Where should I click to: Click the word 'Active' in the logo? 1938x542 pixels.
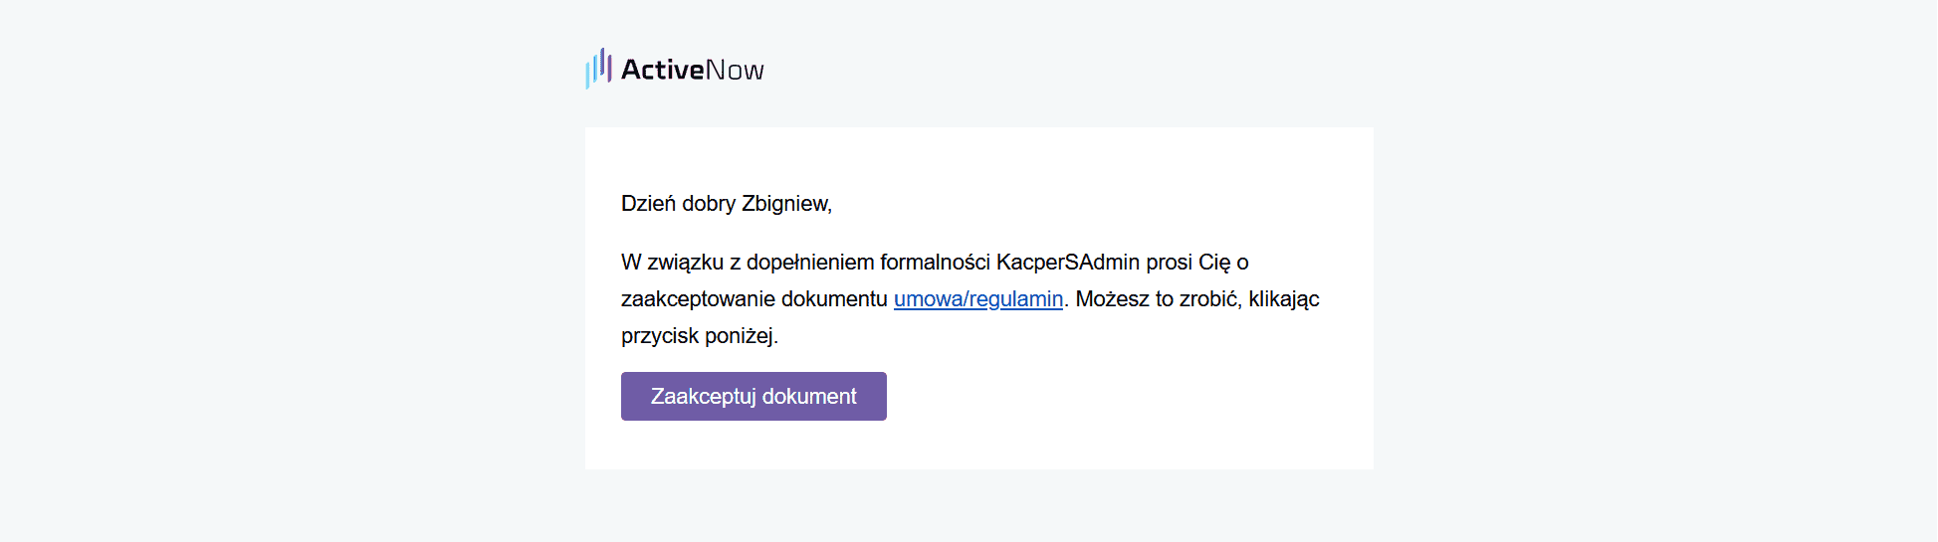click(663, 70)
